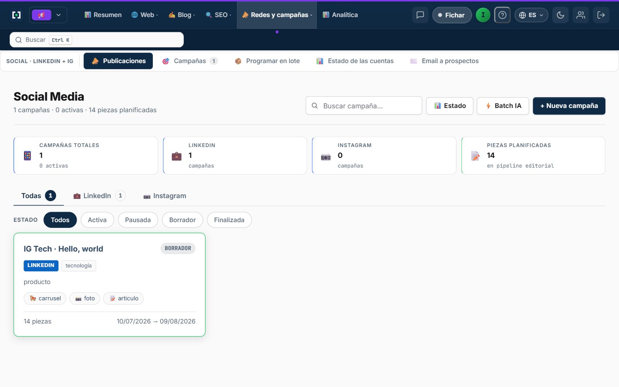Expand the ES language dropdown
Viewport: 619px width, 387px height.
(531, 15)
